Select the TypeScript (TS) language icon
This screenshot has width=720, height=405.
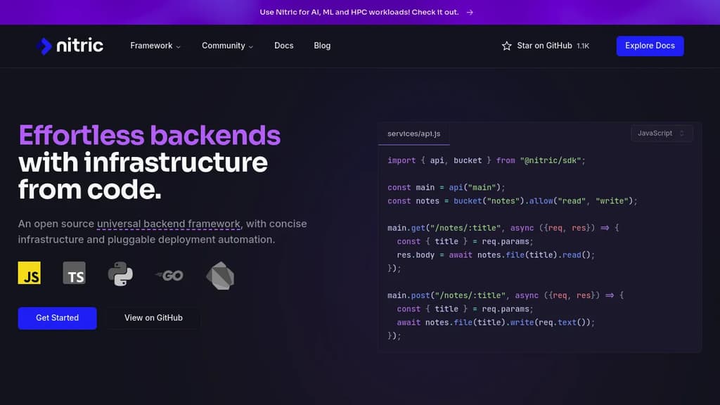(75, 273)
